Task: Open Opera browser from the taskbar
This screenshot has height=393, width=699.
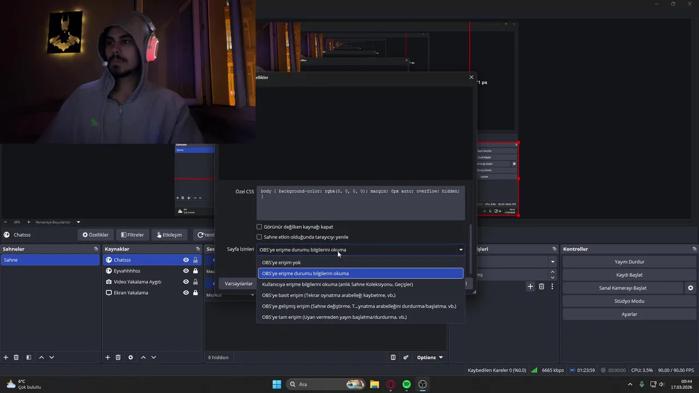Action: pos(390,384)
